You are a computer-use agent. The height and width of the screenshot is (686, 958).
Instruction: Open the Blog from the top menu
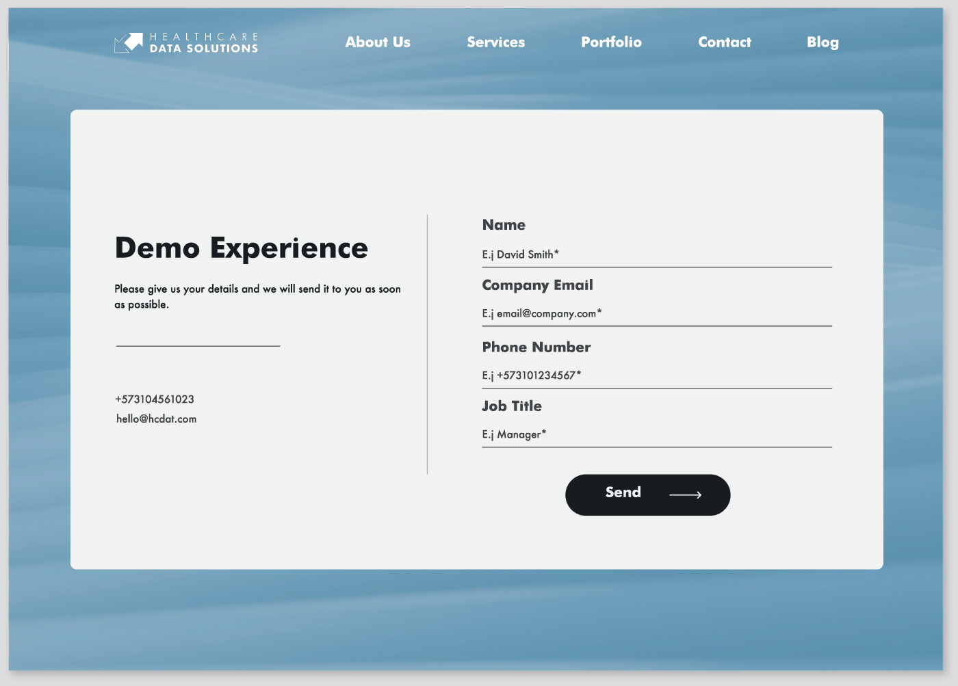point(823,42)
